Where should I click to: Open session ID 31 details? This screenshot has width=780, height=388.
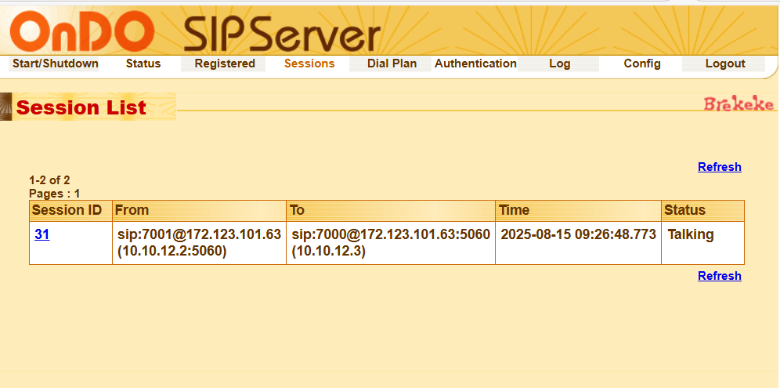coord(42,234)
